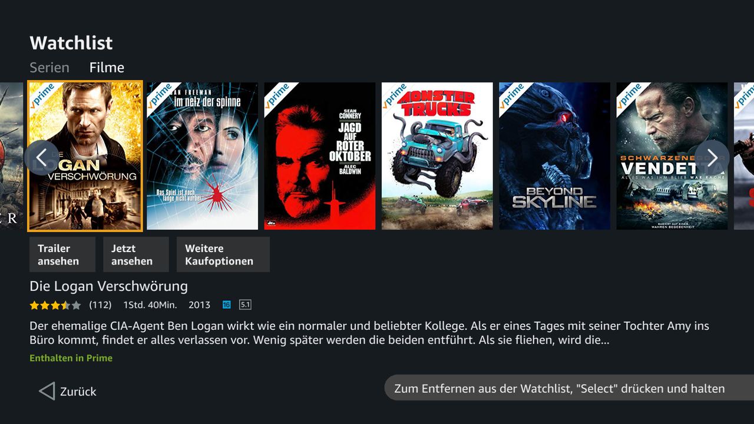Click the Jetzt ansehen button
The height and width of the screenshot is (424, 754).
pyautogui.click(x=135, y=254)
